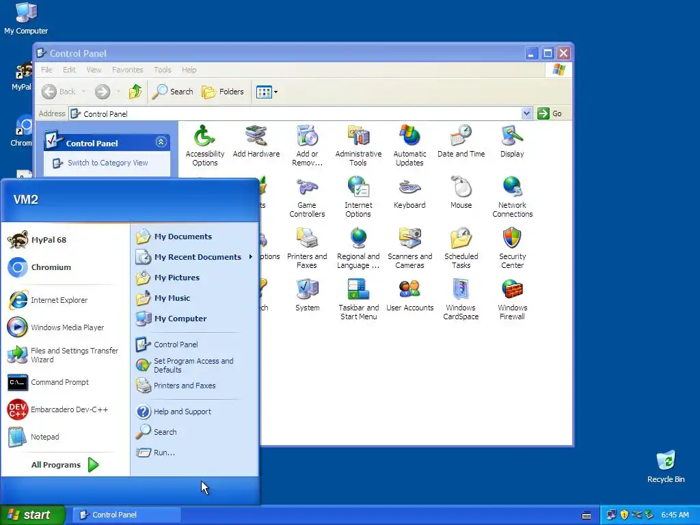The image size is (700, 525).
Task: Expand My Recent Documents submenu
Action: coord(194,257)
